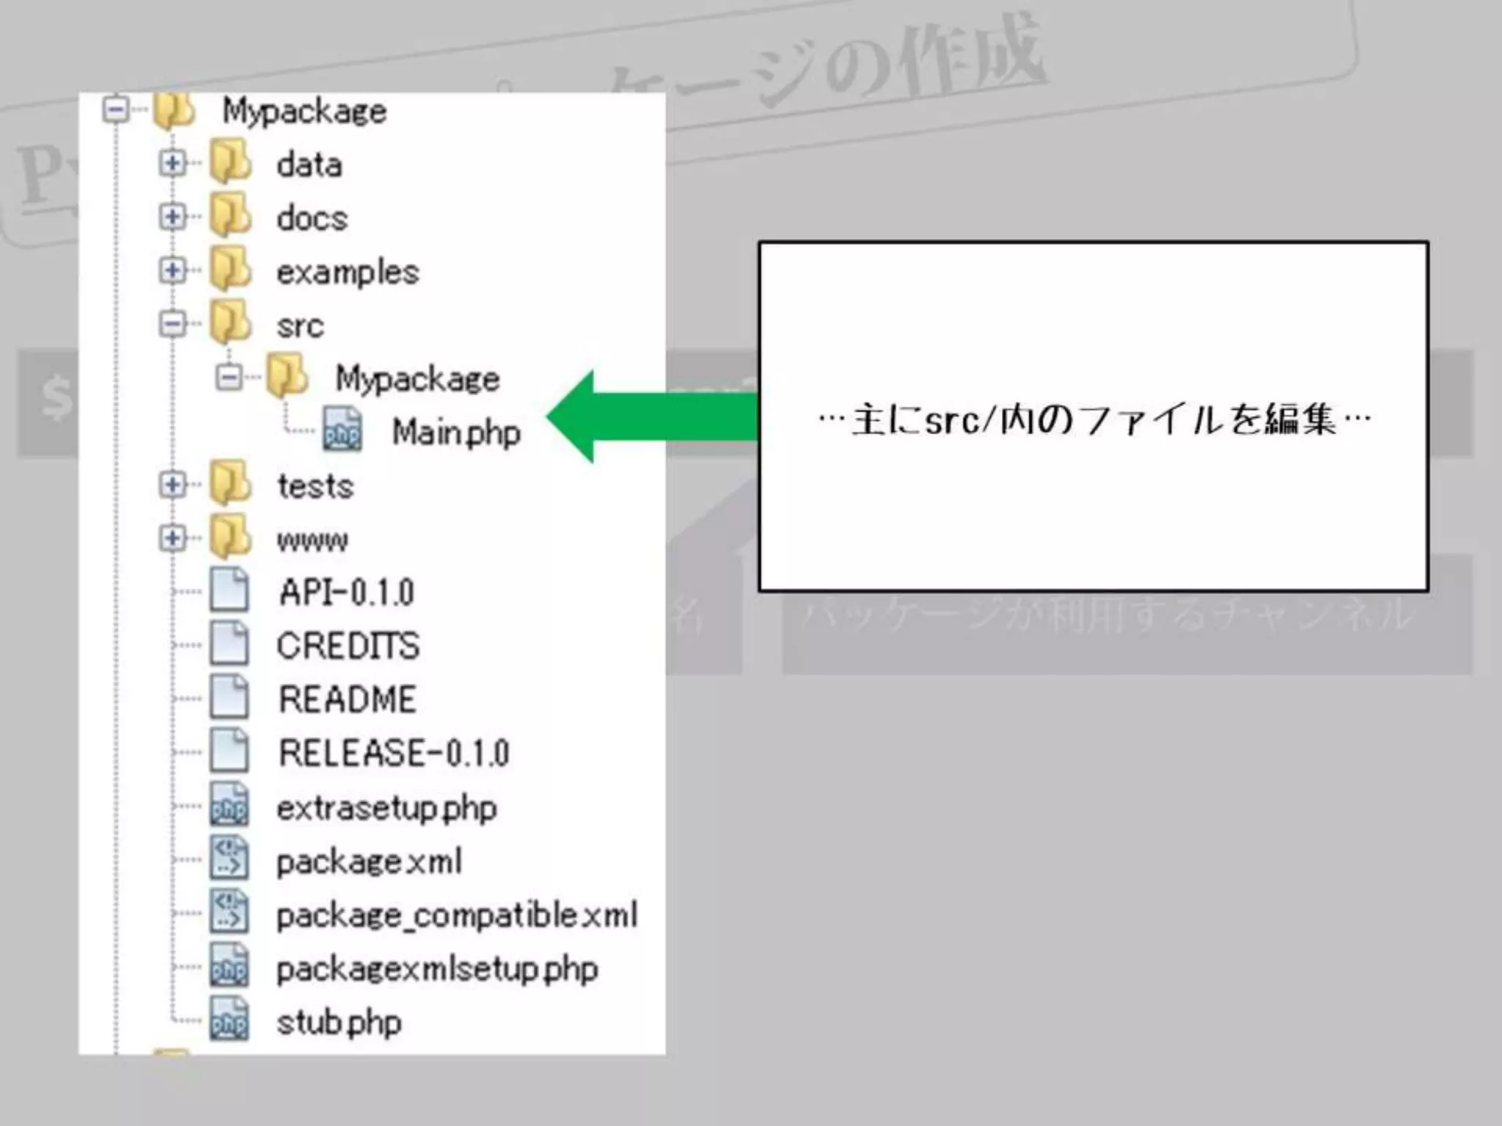Open the 'CREDITS' file name
Screen dimensions: 1502x1126
click(x=348, y=646)
